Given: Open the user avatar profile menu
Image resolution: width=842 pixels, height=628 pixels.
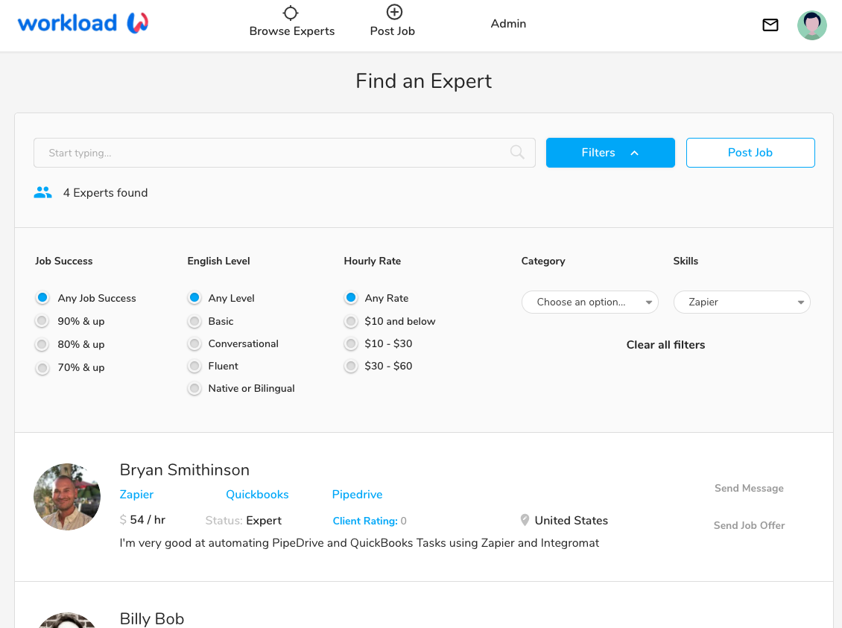Looking at the screenshot, I should click(811, 25).
